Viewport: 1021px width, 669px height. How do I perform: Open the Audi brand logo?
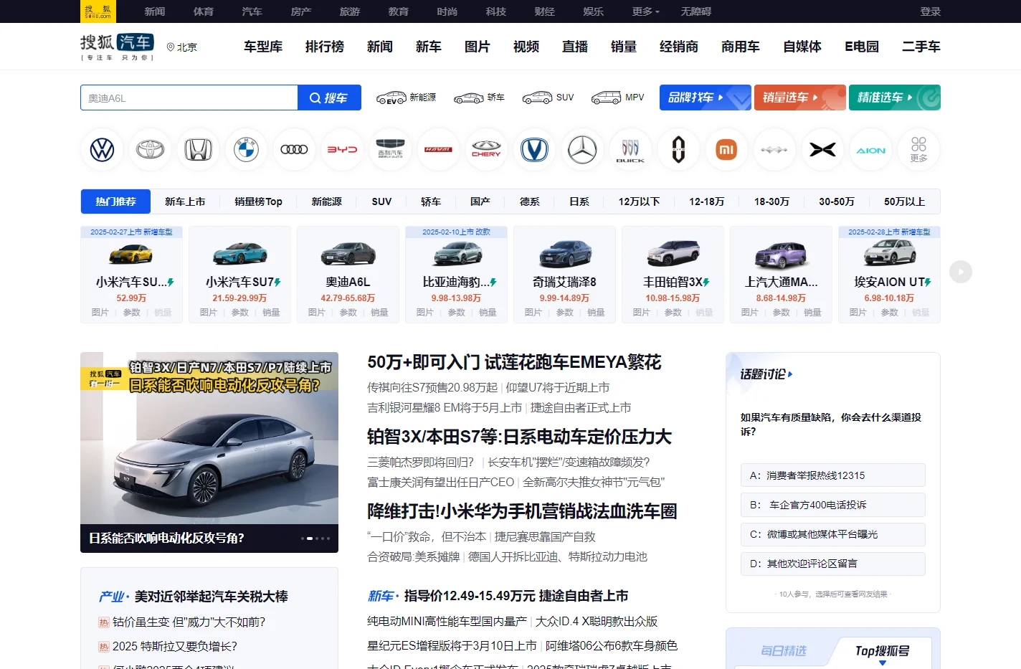[x=294, y=150]
